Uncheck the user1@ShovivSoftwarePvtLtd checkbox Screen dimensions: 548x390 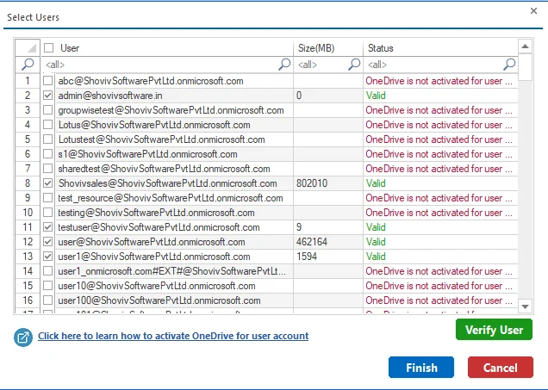(48, 257)
